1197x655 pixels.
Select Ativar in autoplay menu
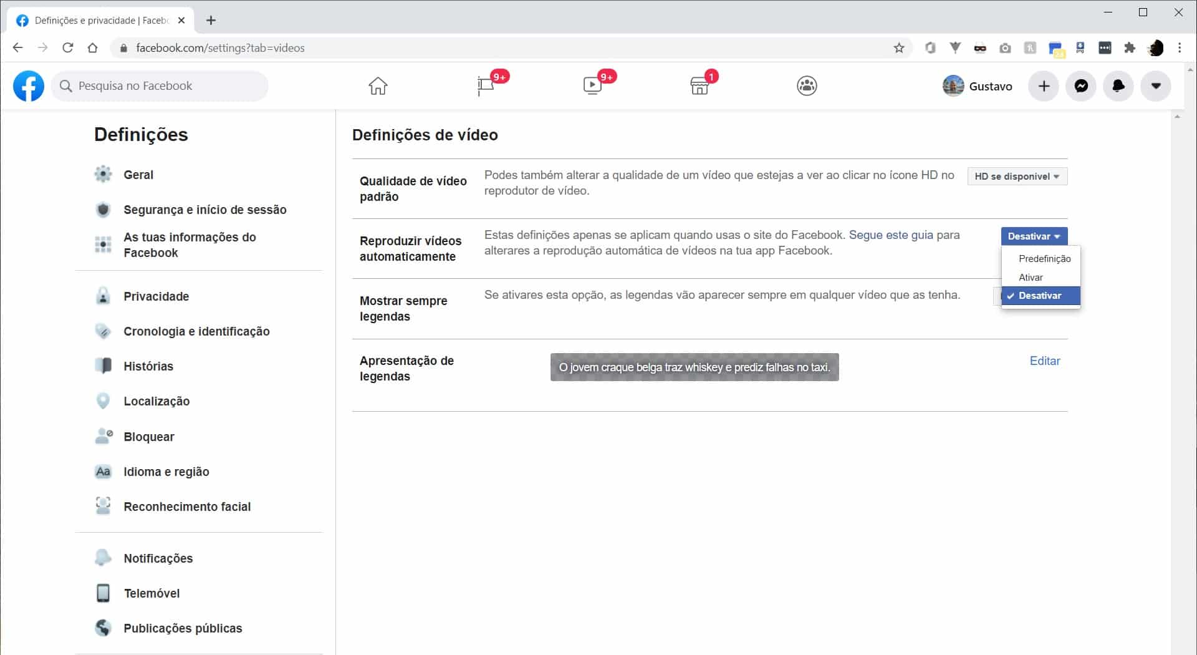[x=1041, y=277]
